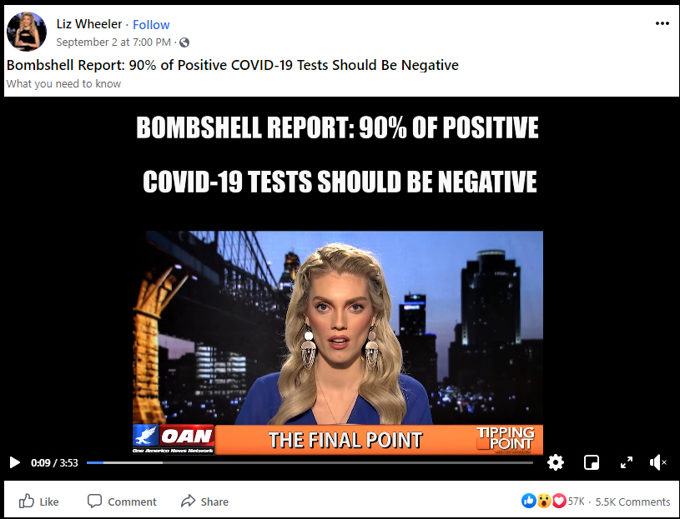This screenshot has width=680, height=519.
Task: Open Liz Wheeler's profile picture
Action: [27, 32]
